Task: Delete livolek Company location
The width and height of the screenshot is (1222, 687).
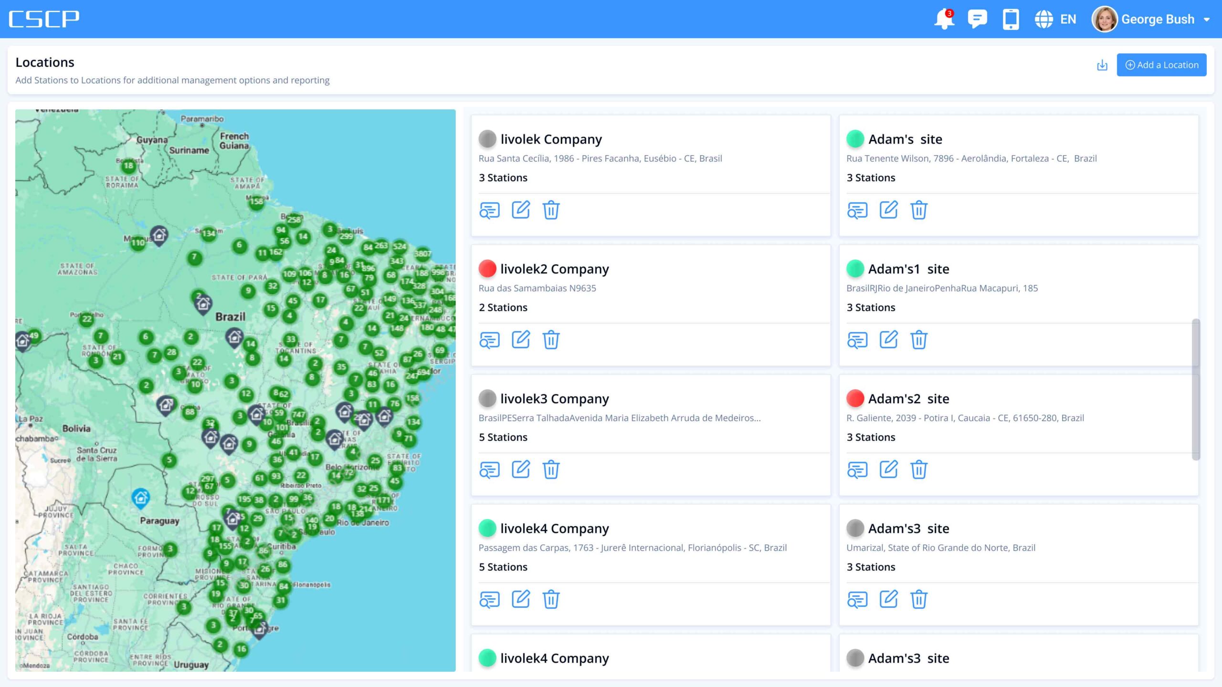Action: click(551, 210)
